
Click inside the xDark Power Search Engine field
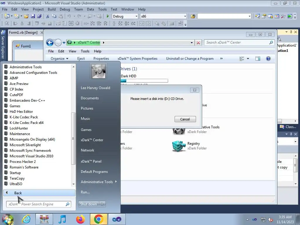(x=39, y=204)
